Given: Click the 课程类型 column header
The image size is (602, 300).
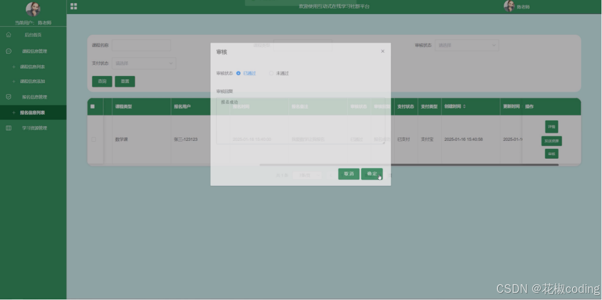Looking at the screenshot, I should (124, 107).
